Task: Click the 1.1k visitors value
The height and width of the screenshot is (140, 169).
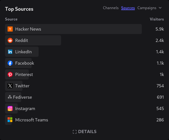Action: coord(160,63)
